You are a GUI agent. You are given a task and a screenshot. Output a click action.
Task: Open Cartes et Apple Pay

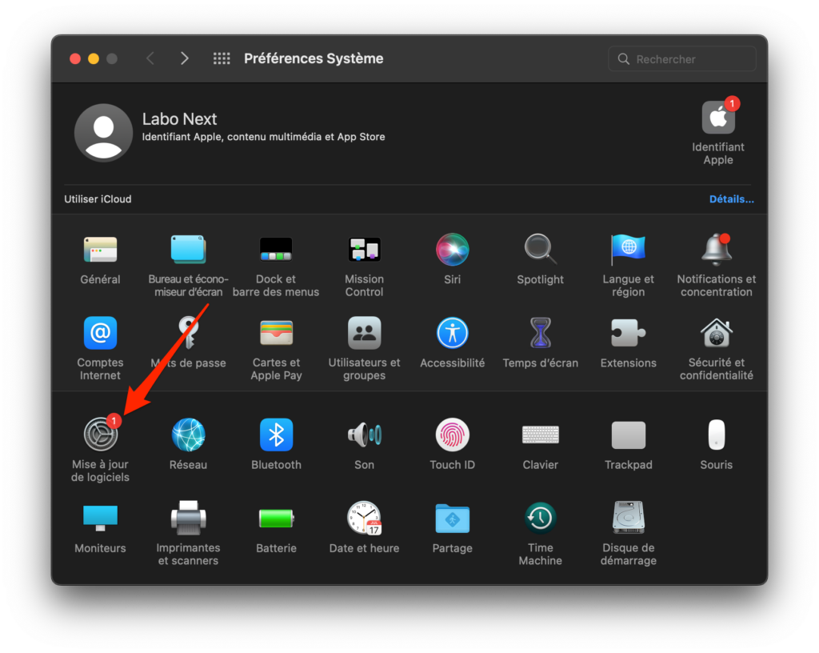point(276,333)
